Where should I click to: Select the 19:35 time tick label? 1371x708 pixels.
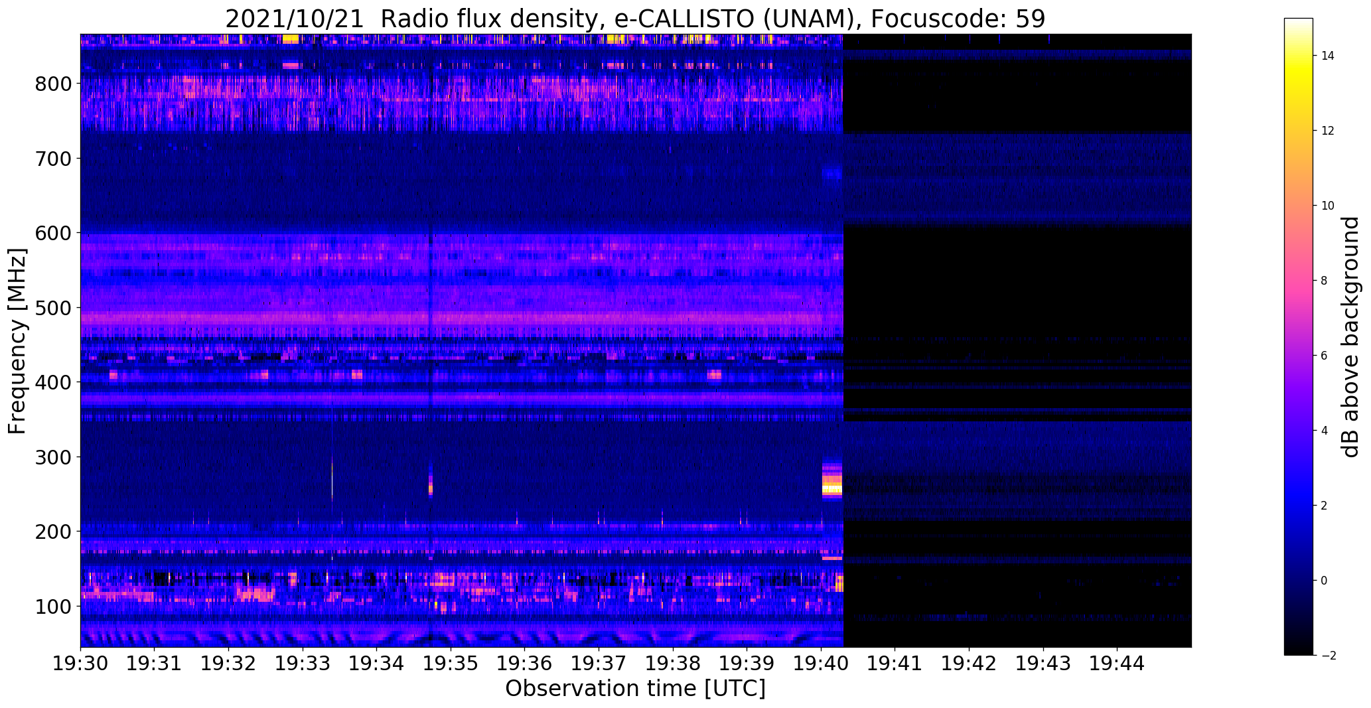[x=451, y=664]
